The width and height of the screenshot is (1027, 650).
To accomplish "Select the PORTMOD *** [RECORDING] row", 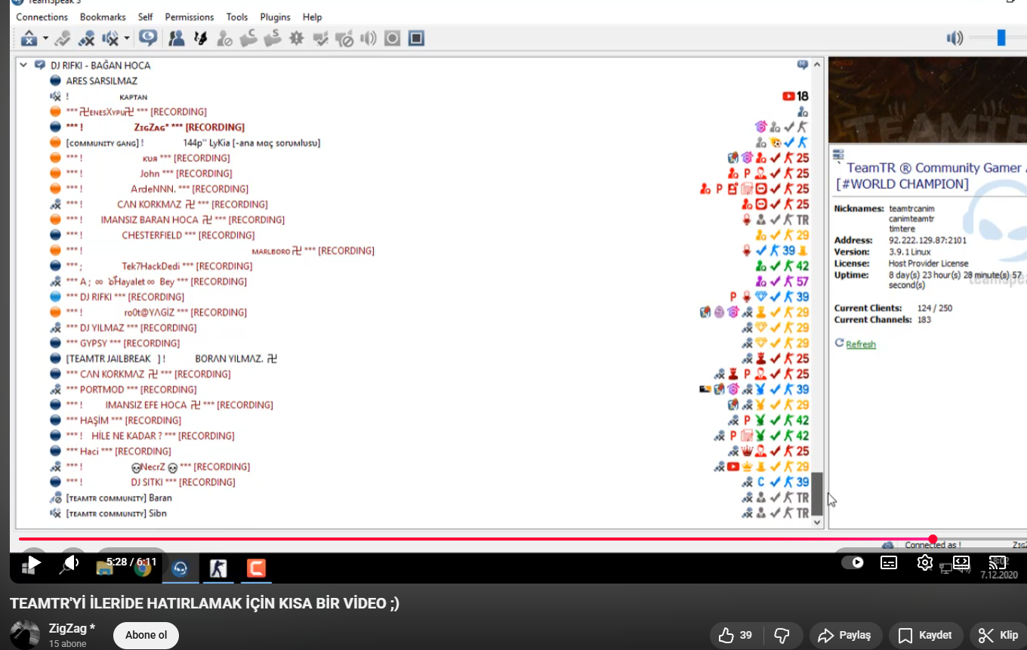I will [x=131, y=390].
